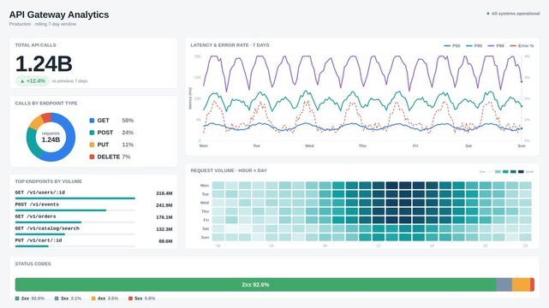Select the red 5xx segment of status bar
This screenshot has height=308, width=549.
point(532,285)
